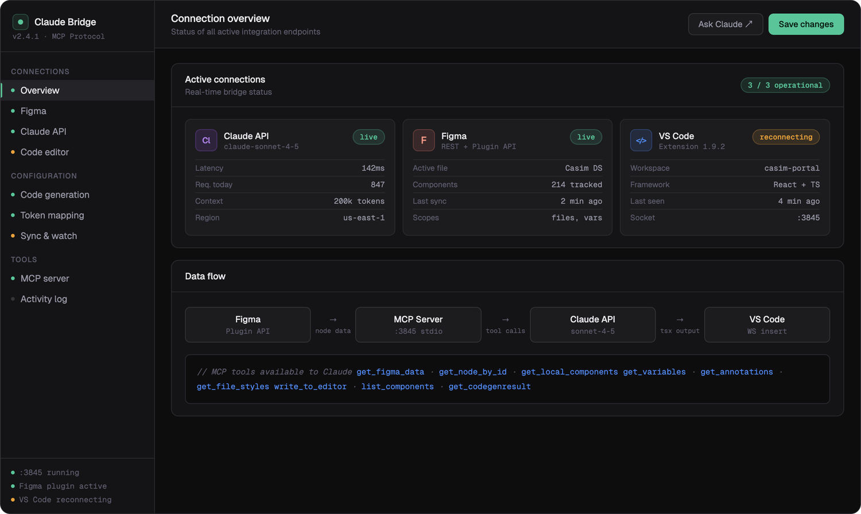The height and width of the screenshot is (514, 861).
Task: Click the get_codegenresult tool name
Action: (490, 387)
